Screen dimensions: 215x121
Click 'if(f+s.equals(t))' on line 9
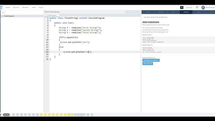(69, 37)
